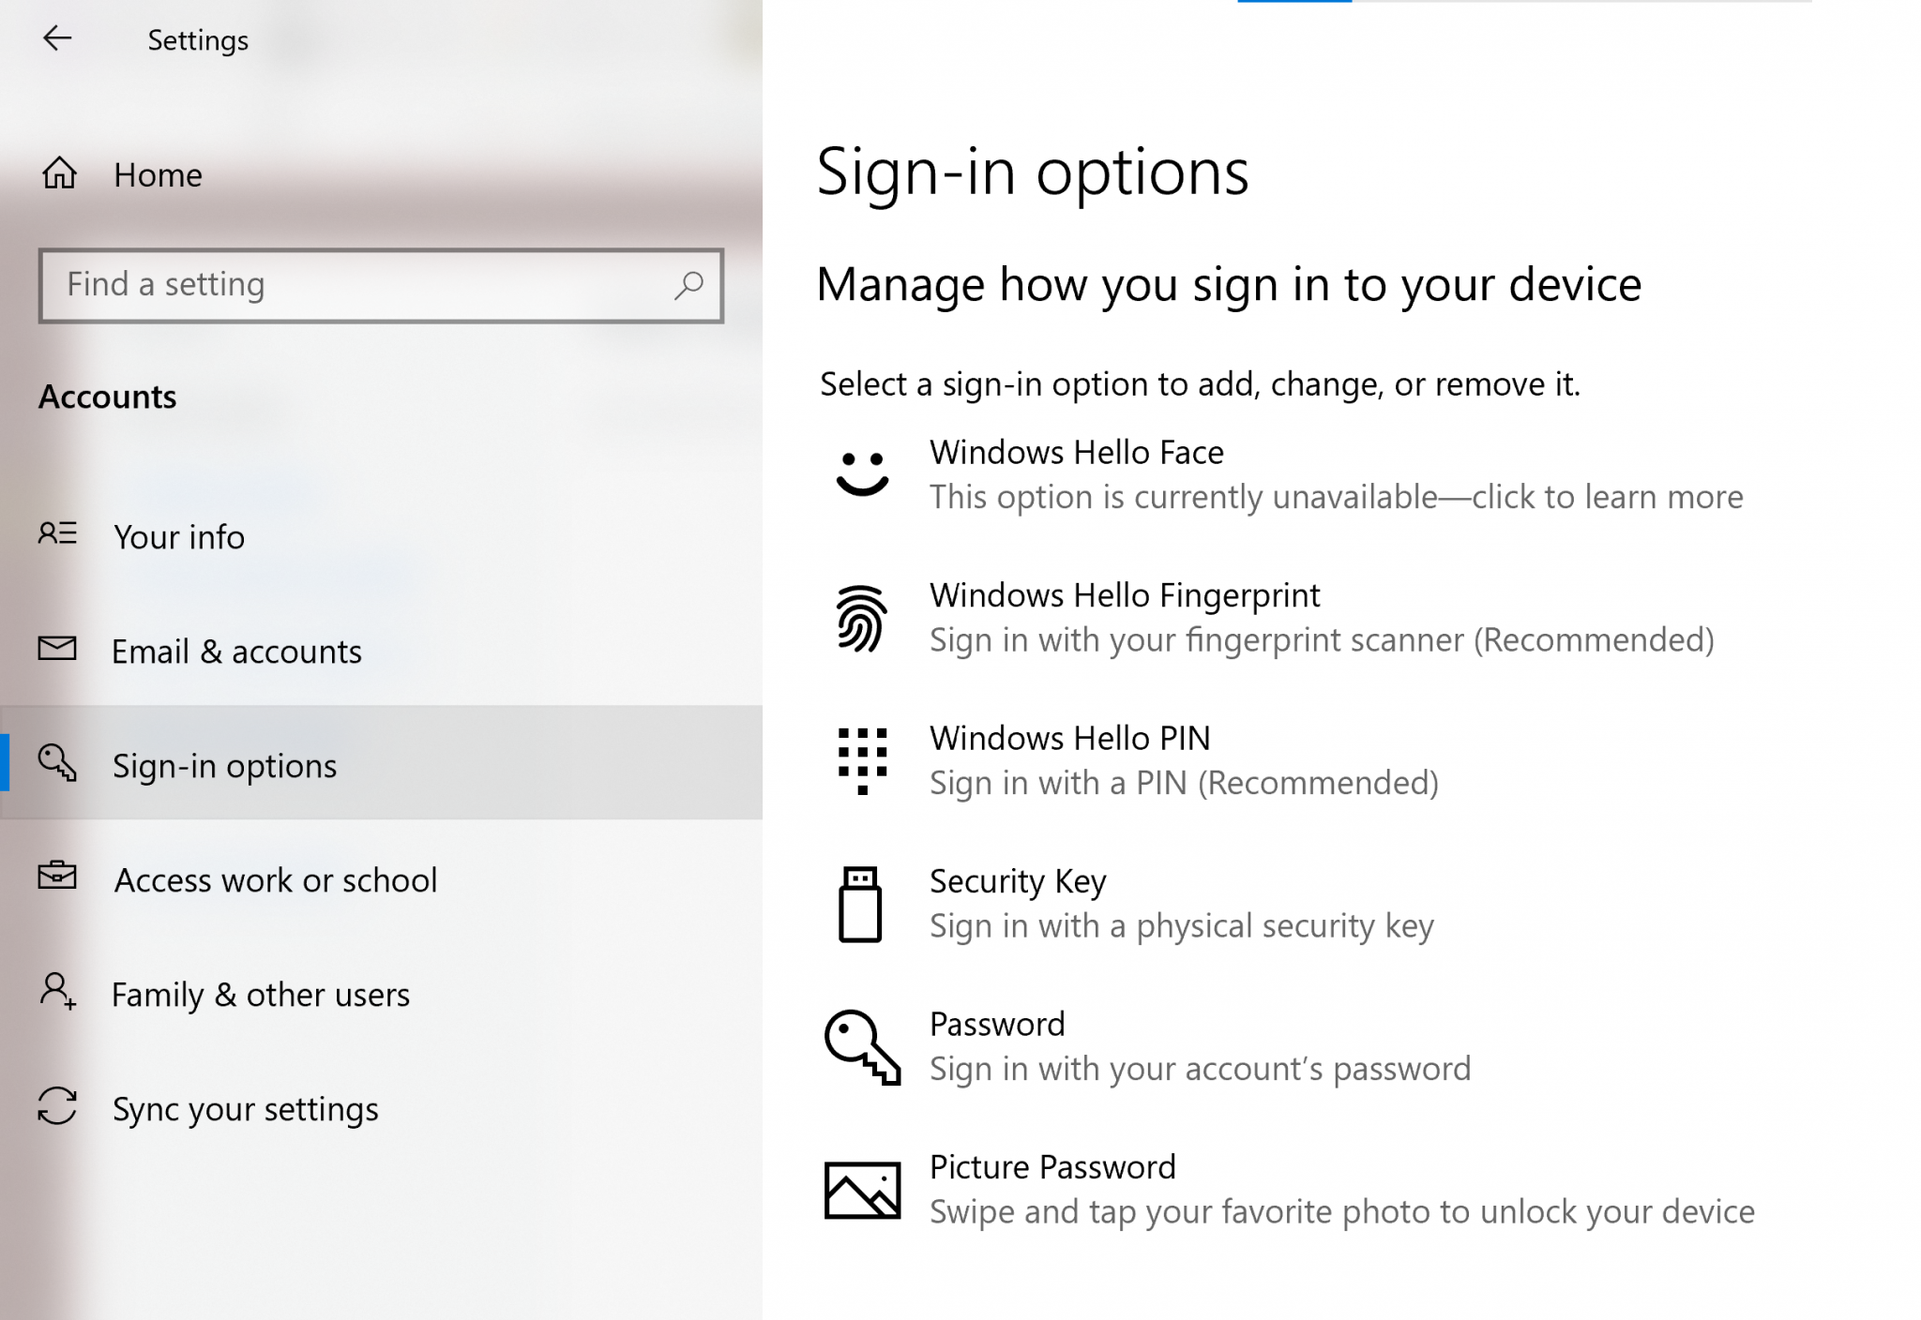Open Your info section
Screen dimensions: 1921x1320
[381, 536]
